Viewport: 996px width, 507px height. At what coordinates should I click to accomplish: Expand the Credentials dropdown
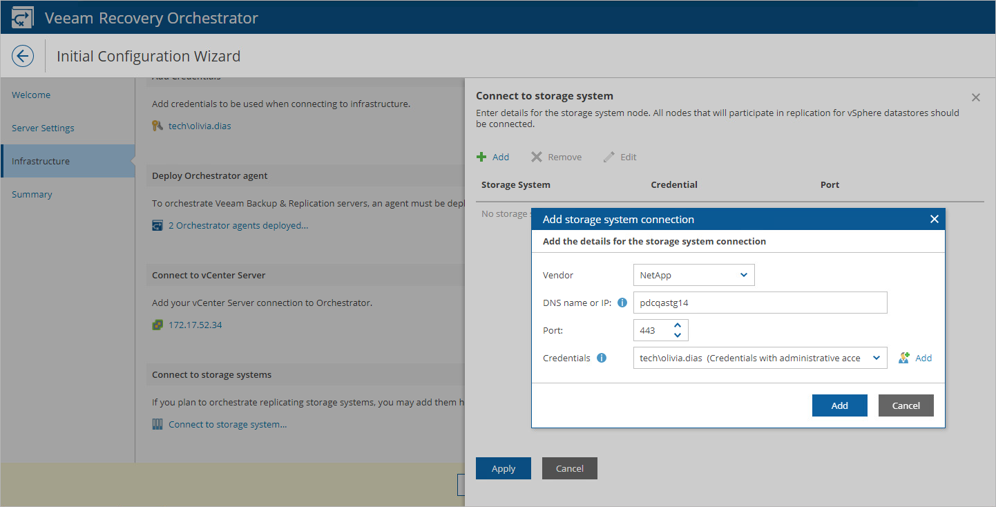(877, 358)
